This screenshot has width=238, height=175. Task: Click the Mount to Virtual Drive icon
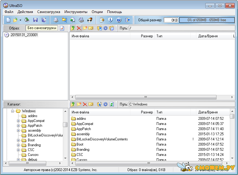[81, 20]
